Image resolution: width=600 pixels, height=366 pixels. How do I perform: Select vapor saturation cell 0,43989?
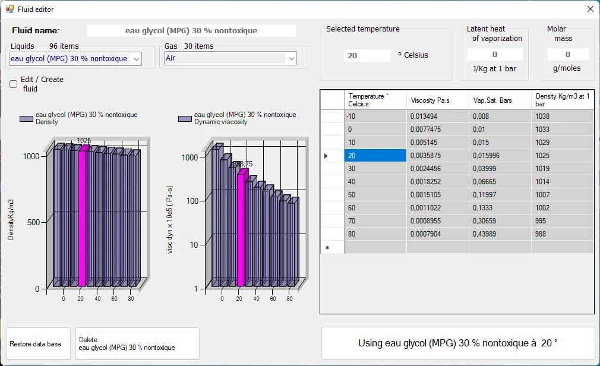point(500,234)
